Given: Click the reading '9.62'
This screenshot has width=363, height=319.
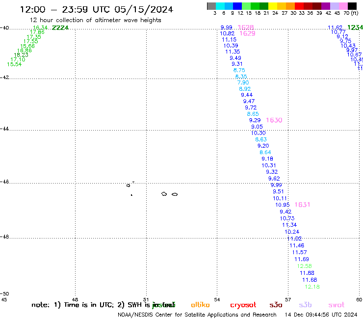Looking at the screenshot, I should coord(274,179).
